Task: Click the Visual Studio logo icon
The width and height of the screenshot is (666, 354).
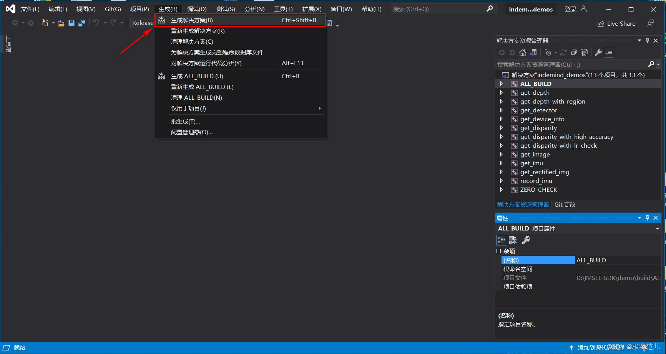Action: pos(10,9)
